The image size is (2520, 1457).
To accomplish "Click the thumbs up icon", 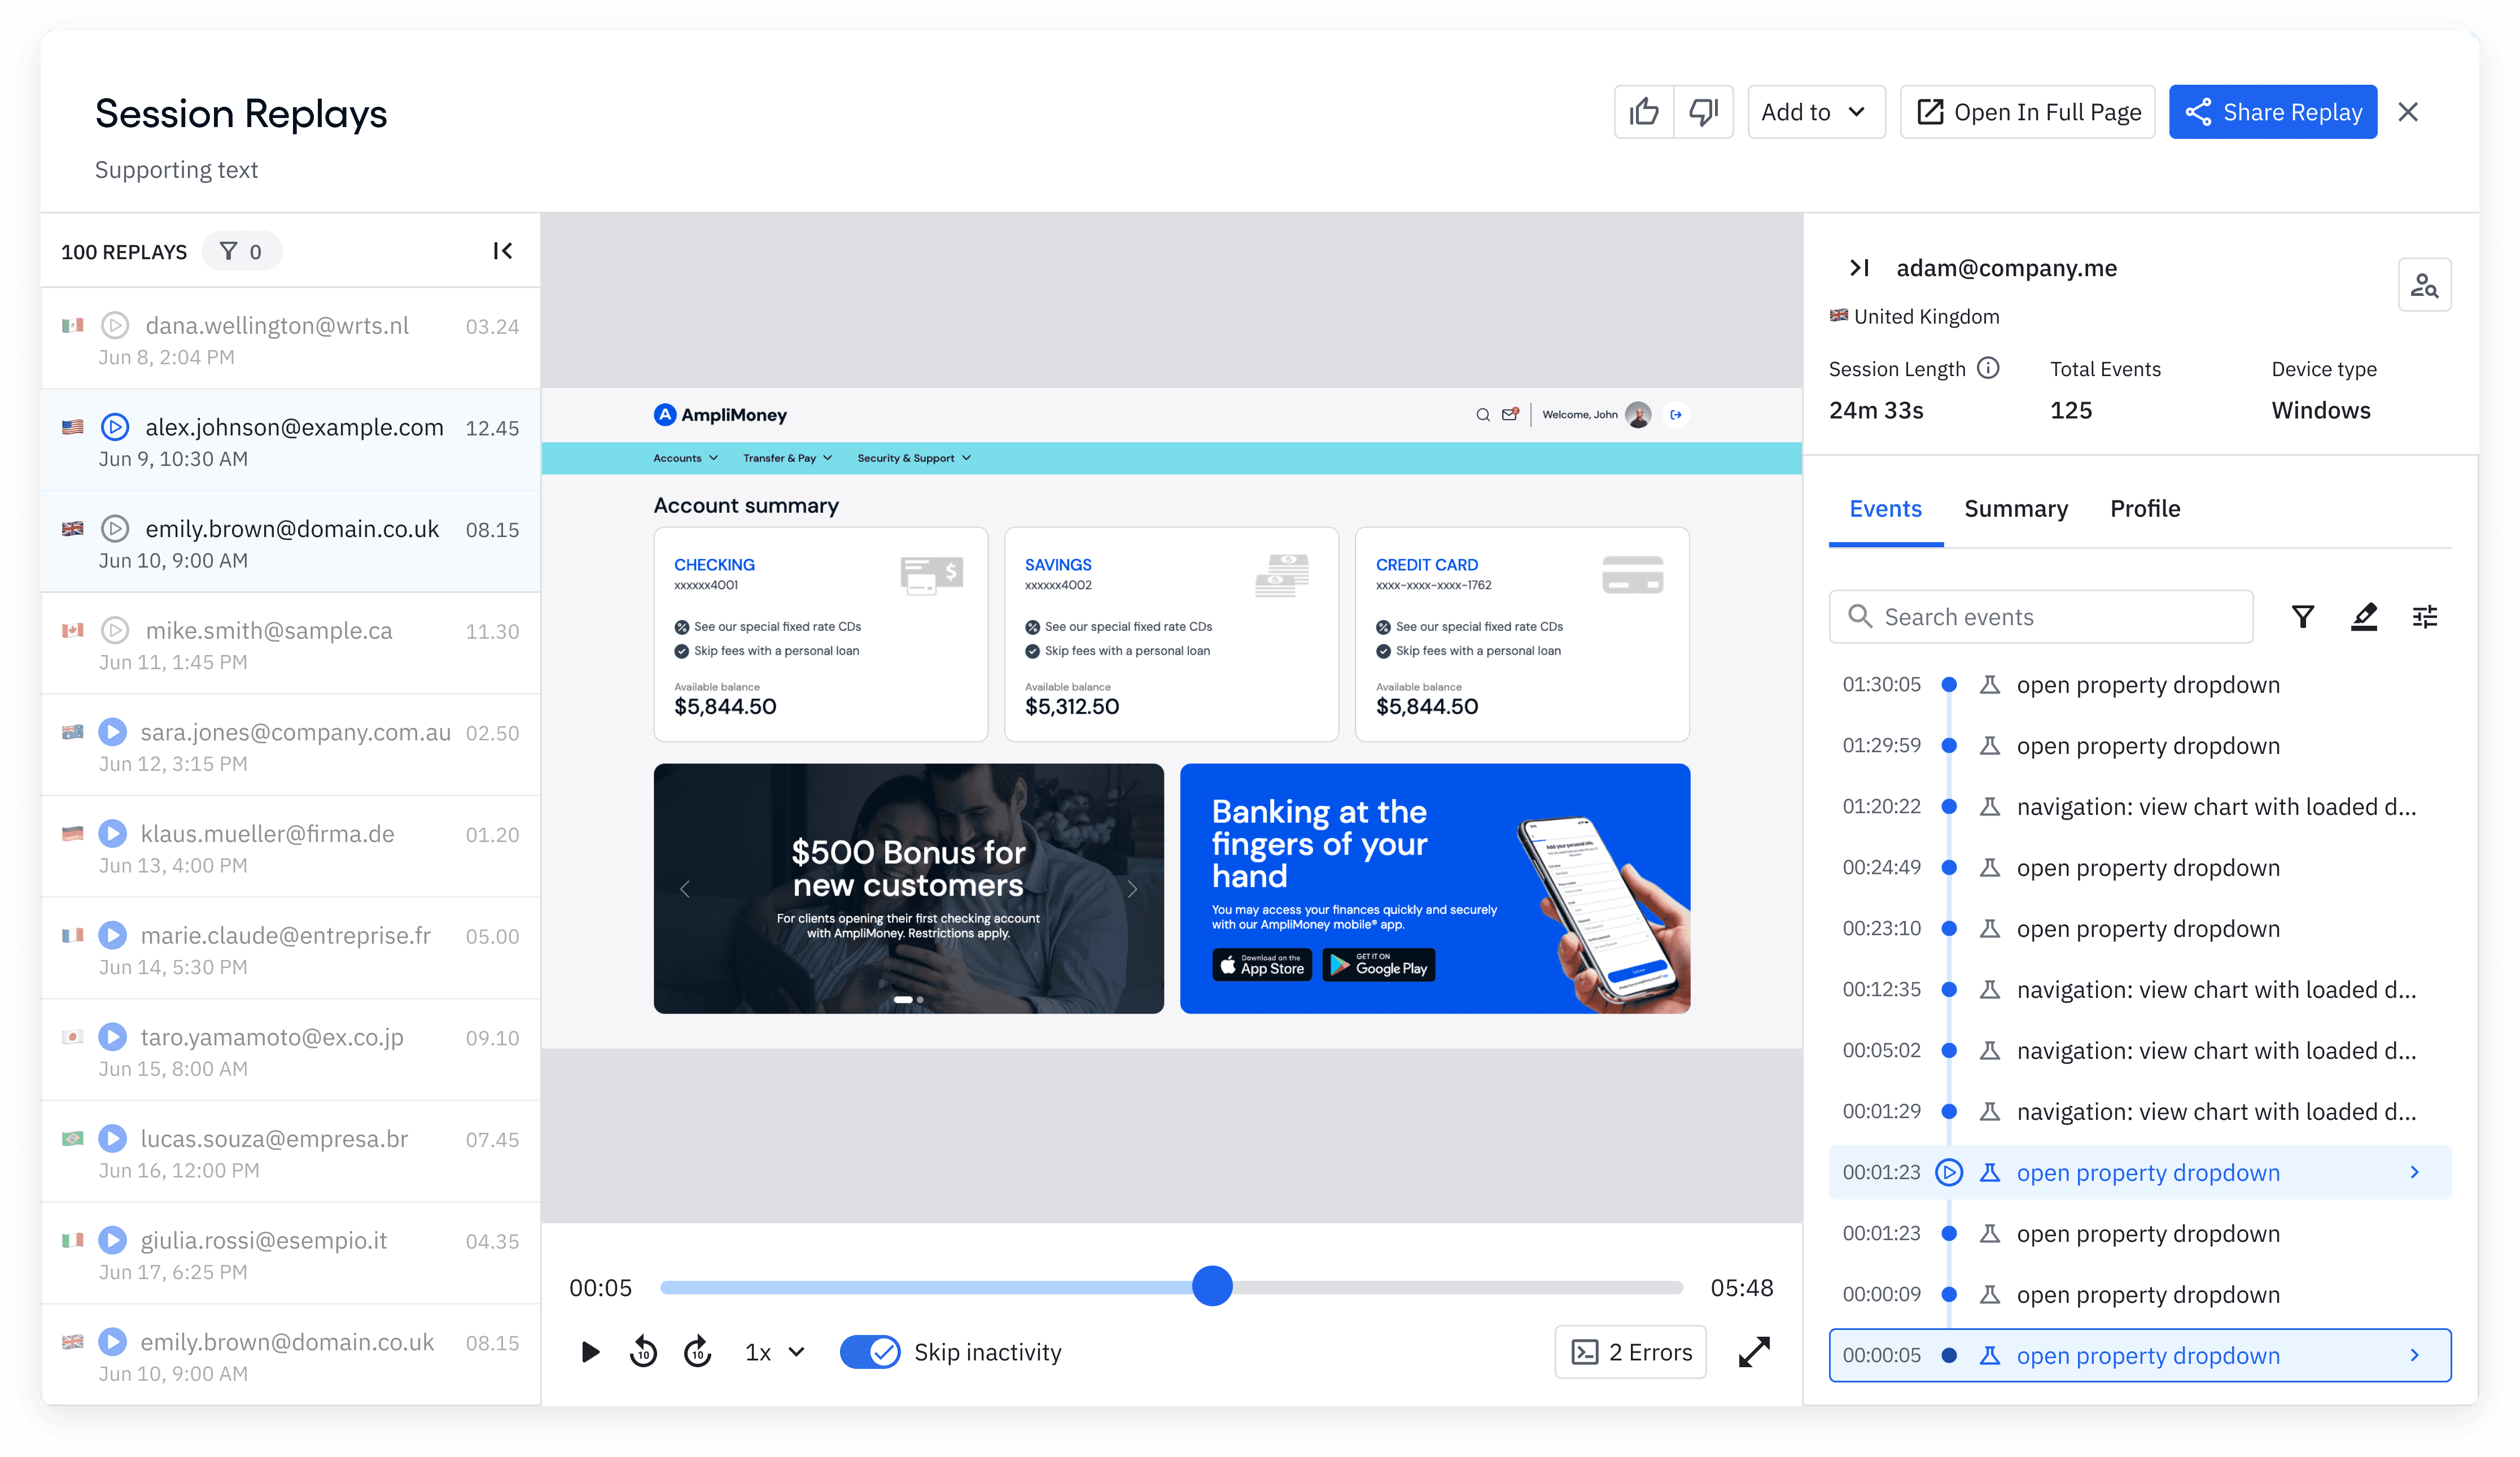I will [1643, 112].
